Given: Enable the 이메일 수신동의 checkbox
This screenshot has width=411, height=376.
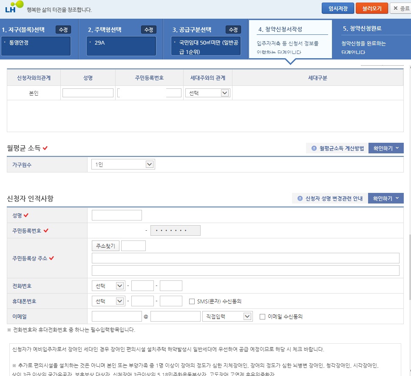Looking at the screenshot, I should (x=263, y=316).
